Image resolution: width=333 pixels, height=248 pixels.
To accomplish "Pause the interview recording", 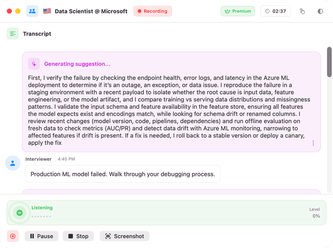I will point(41,236).
